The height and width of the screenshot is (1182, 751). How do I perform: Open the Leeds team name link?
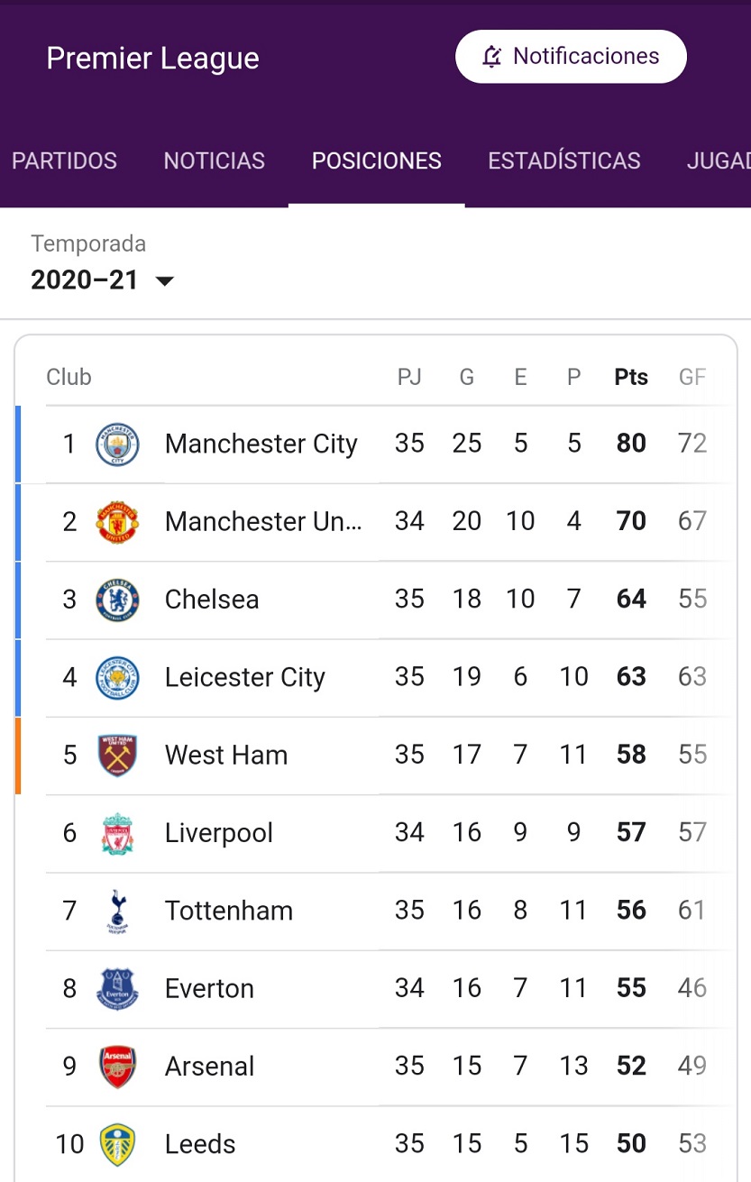[200, 1144]
